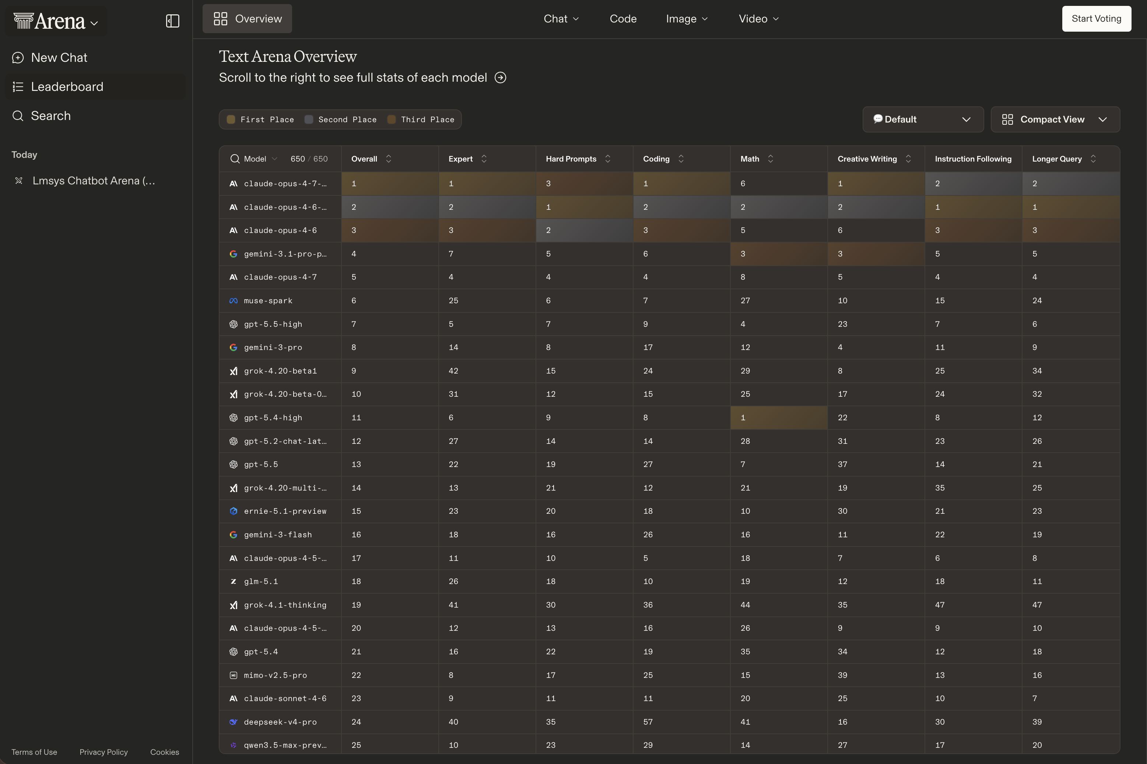The width and height of the screenshot is (1147, 764).
Task: Click the Second Place legend color swatch
Action: [x=309, y=119]
